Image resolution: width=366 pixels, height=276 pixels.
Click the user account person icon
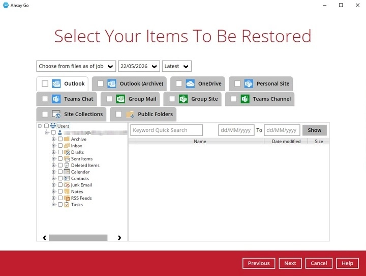(x=60, y=132)
